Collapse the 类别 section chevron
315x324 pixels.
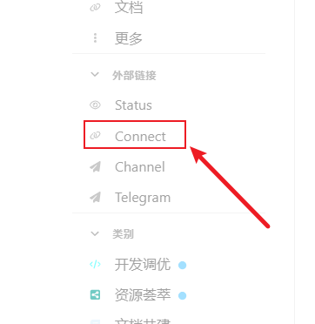click(95, 233)
